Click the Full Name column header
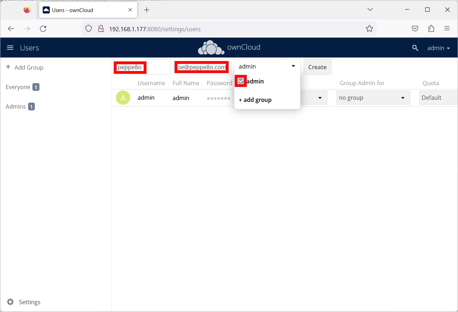This screenshot has width=458, height=312. 186,83
